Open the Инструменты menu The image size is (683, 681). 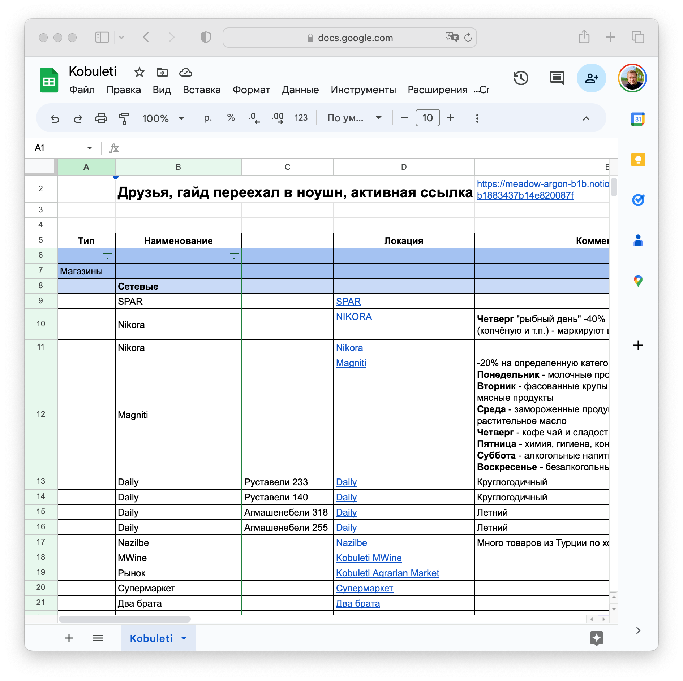coord(363,90)
